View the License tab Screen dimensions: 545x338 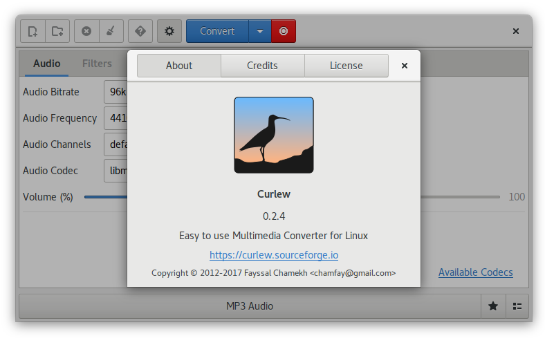[347, 66]
